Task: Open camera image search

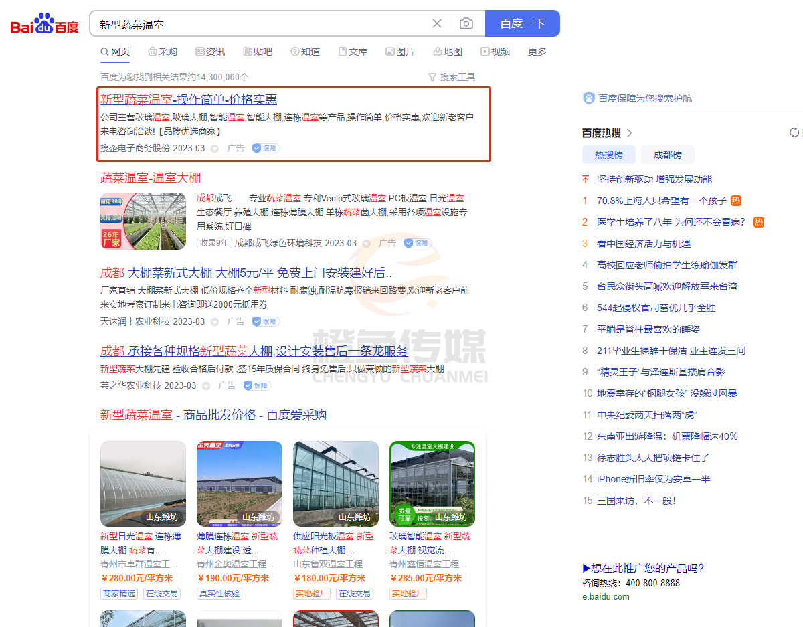Action: pyautogui.click(x=466, y=23)
